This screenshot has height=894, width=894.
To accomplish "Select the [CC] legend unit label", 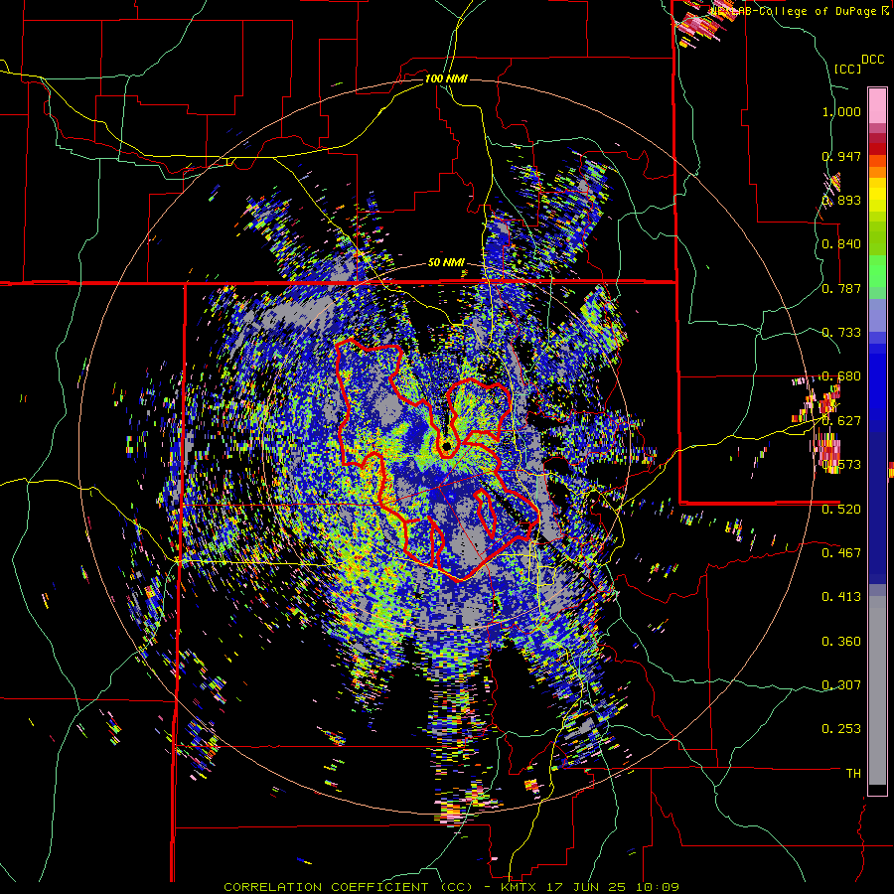I will [x=848, y=69].
